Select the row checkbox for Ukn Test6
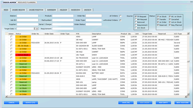 [12, 55]
